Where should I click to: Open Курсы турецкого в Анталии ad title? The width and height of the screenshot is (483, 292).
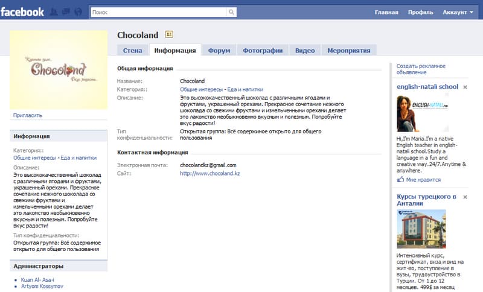[x=426, y=200]
